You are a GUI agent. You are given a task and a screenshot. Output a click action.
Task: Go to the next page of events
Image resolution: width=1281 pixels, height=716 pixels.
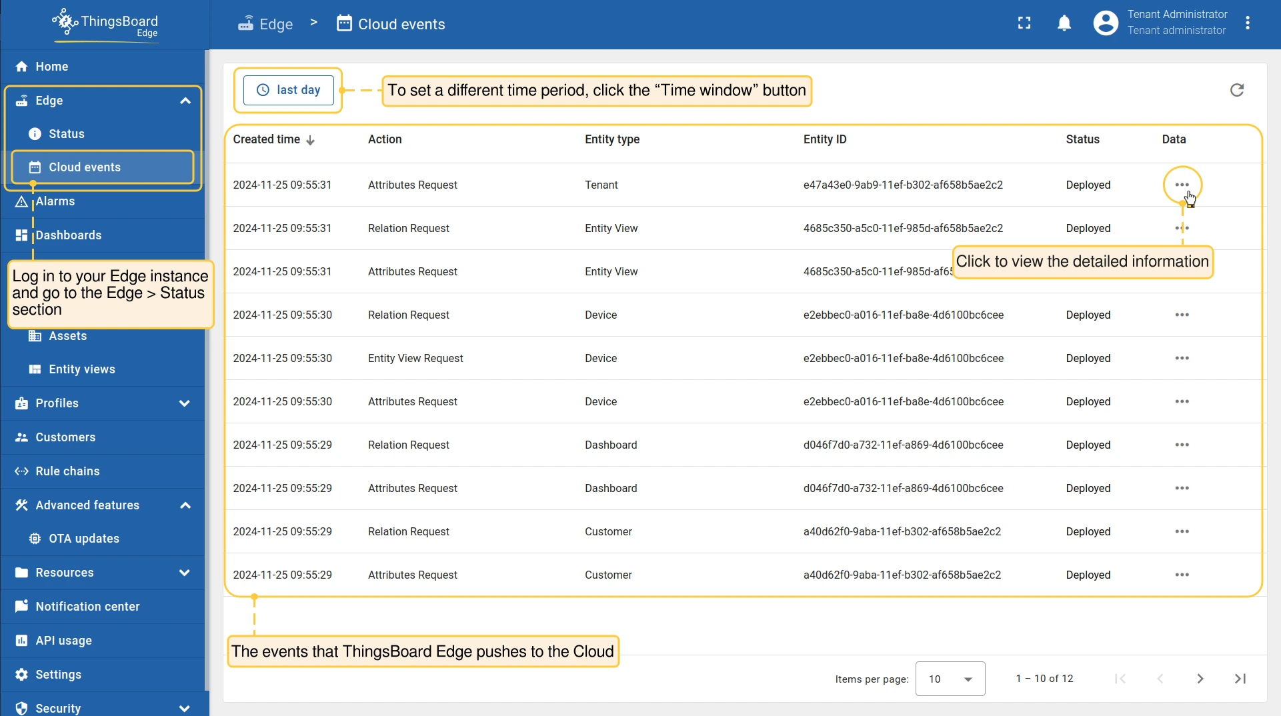tap(1200, 679)
